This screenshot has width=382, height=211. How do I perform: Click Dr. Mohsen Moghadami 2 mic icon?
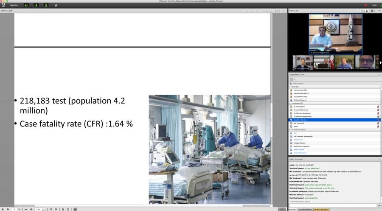coord(378,116)
